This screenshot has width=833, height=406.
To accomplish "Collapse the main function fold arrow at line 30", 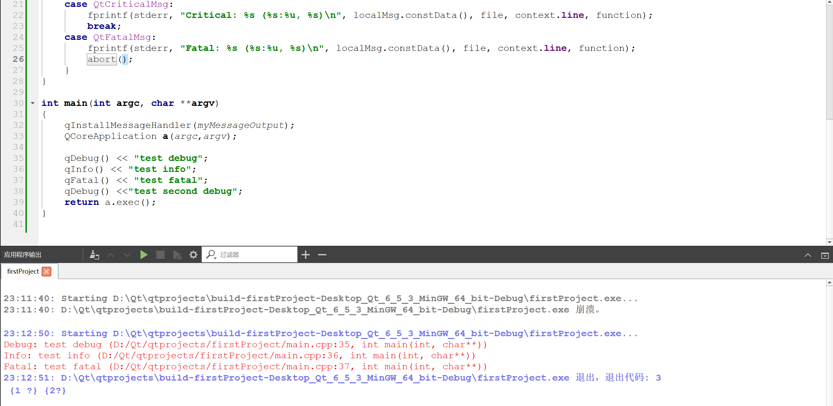I will pos(33,103).
